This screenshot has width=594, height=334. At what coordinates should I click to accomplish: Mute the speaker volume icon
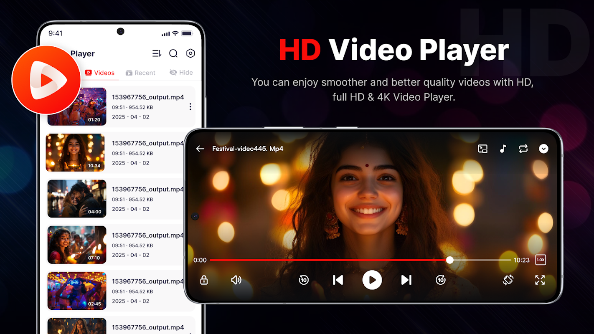[x=236, y=280]
